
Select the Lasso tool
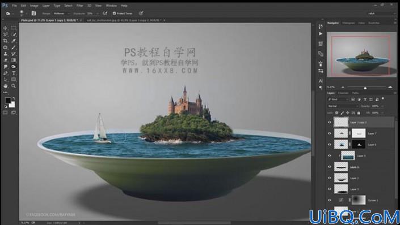[5, 34]
